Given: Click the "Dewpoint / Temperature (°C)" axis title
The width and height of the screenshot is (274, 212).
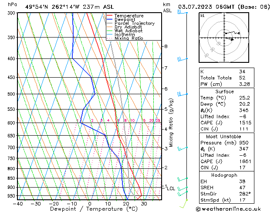Looking at the screenshot, I should (x=94, y=209).
